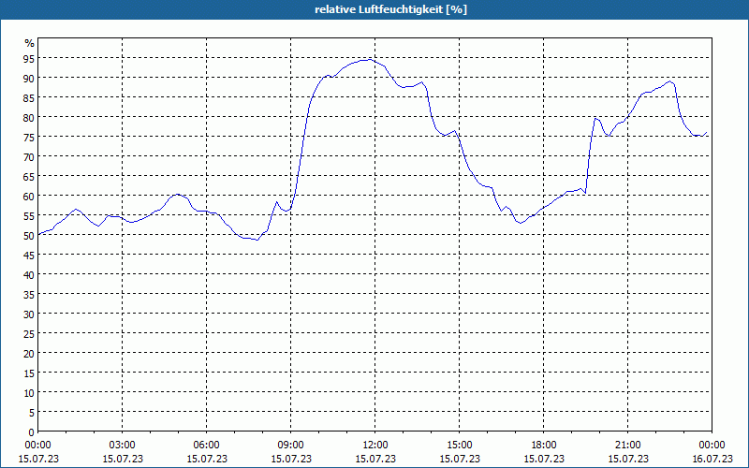Click the 15 y-axis tick label
Screen dimensions: 749x468
click(29, 373)
